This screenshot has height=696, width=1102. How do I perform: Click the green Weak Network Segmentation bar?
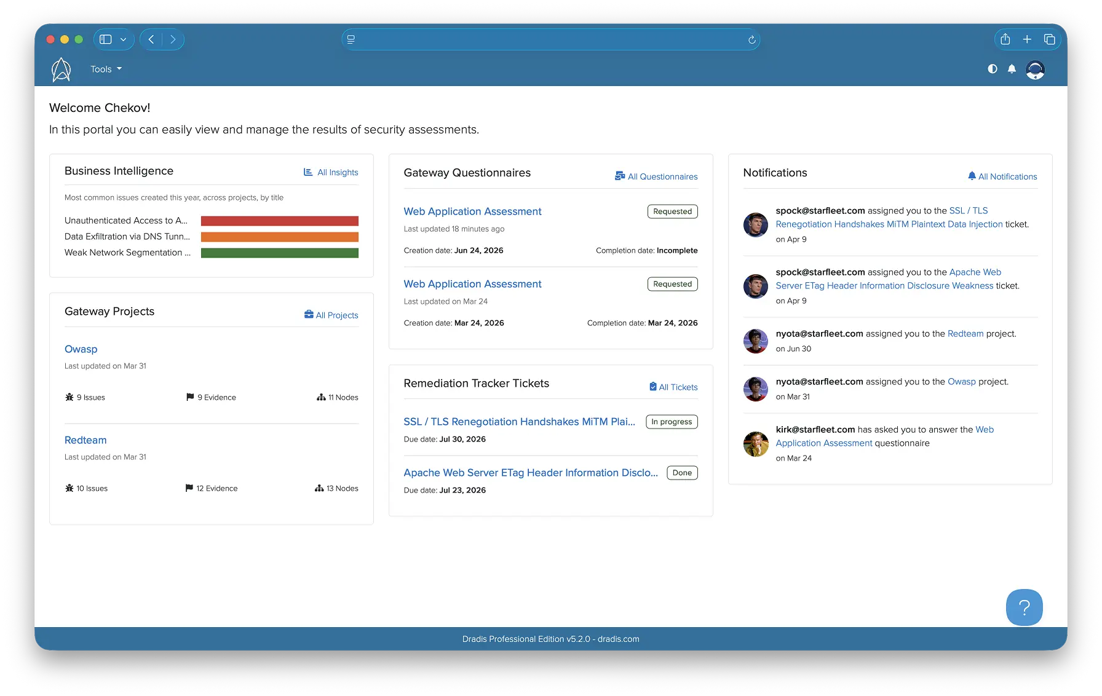click(x=280, y=253)
